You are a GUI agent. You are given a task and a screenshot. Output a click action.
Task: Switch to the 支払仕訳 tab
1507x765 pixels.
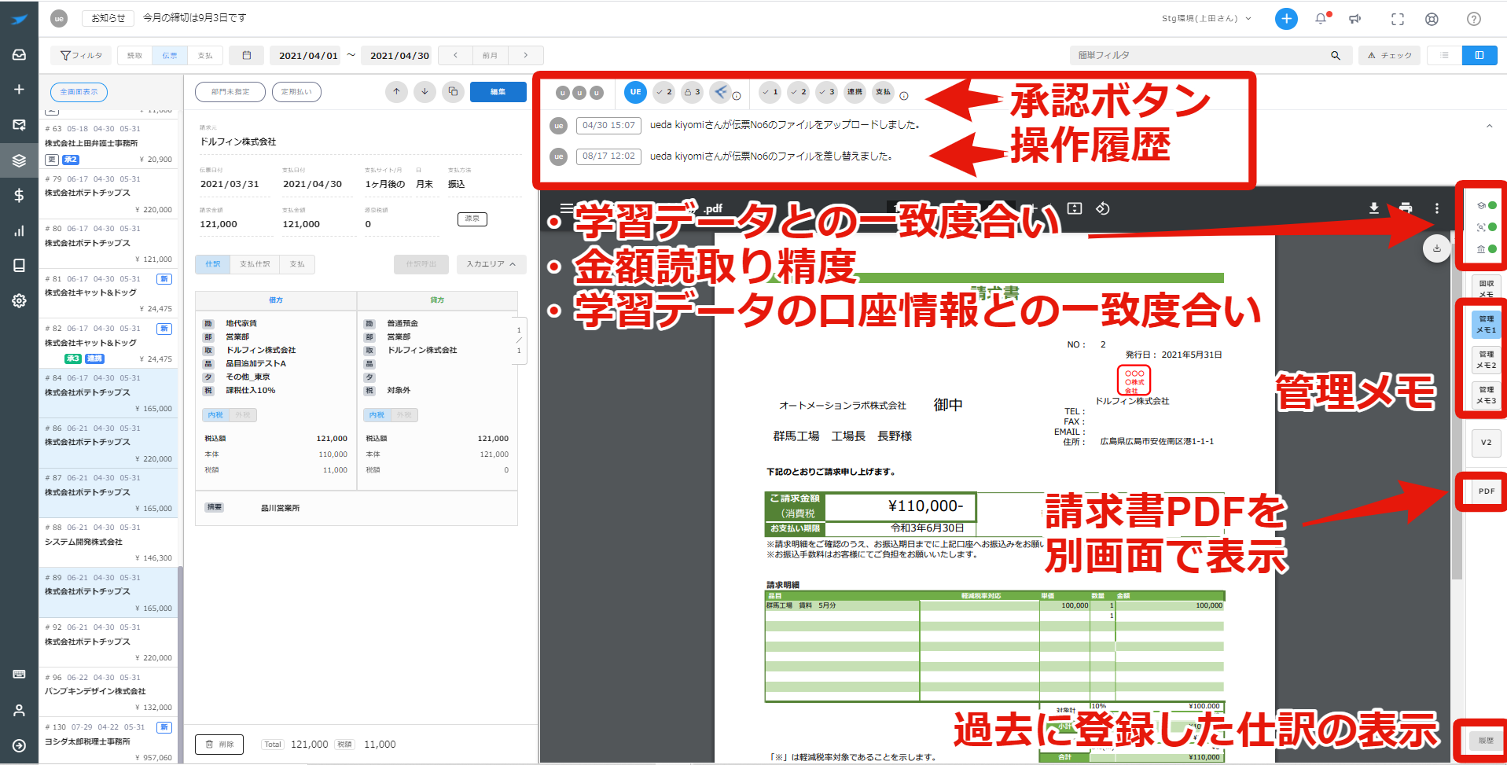pyautogui.click(x=255, y=264)
